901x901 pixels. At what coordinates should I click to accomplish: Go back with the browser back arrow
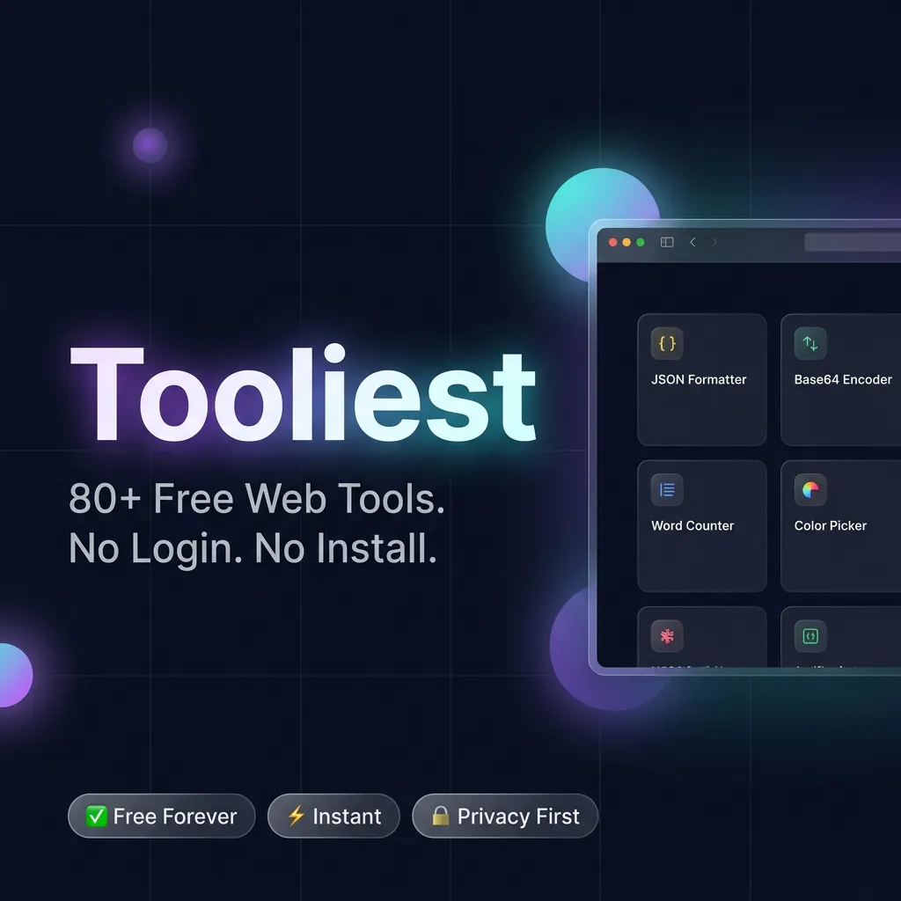(x=692, y=242)
